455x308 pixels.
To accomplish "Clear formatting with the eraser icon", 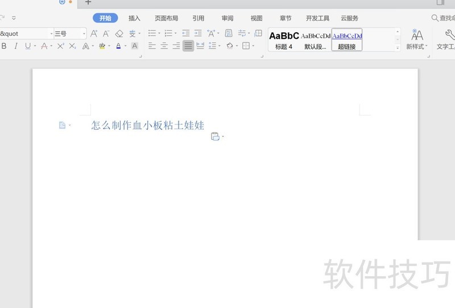I will point(119,34).
